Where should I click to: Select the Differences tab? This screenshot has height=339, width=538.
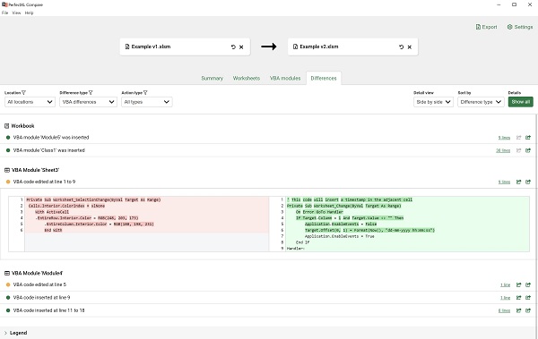coord(324,78)
